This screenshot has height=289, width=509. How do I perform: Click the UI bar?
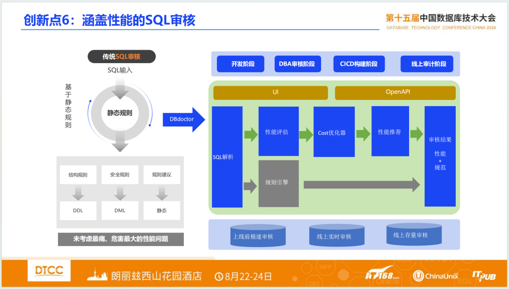(271, 92)
